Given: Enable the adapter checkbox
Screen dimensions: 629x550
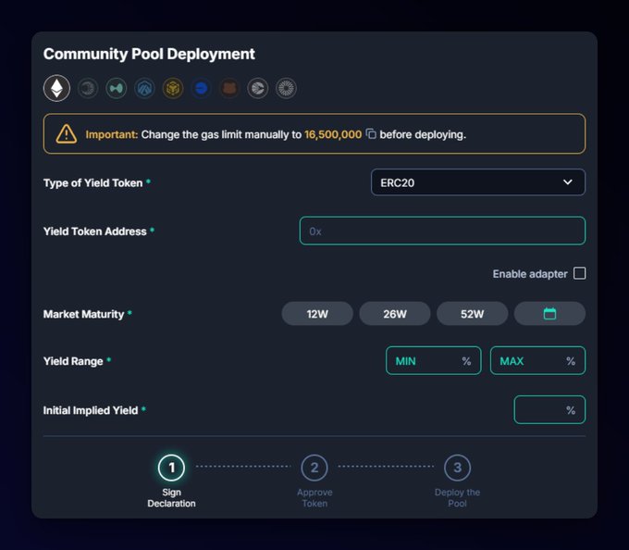Looking at the screenshot, I should [x=579, y=273].
